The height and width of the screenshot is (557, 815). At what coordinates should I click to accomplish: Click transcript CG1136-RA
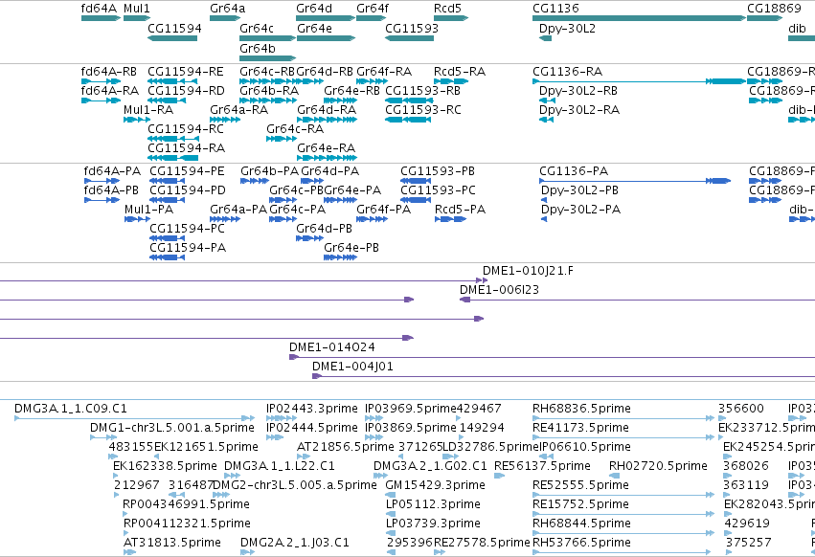640,81
